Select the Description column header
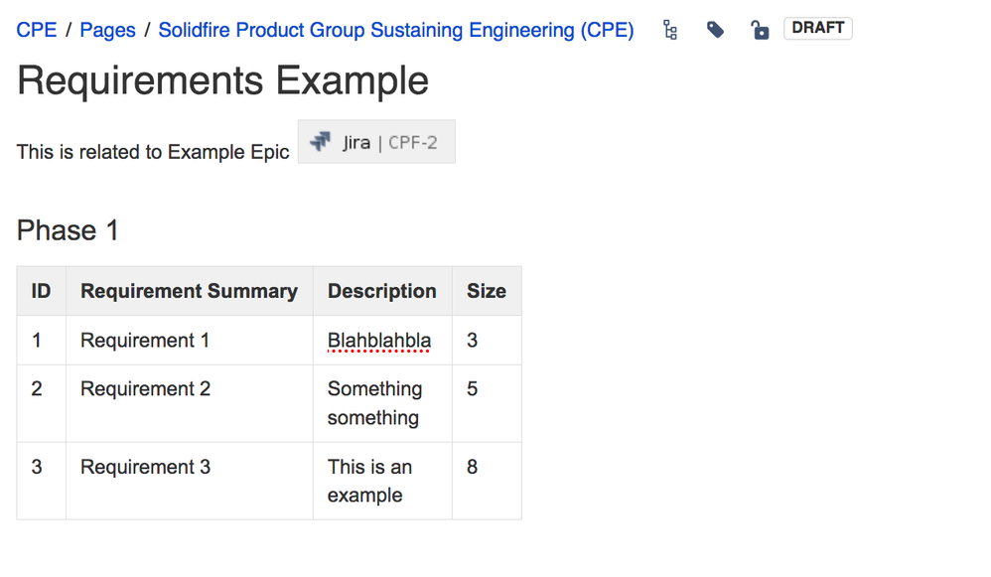Viewport: 991px width, 577px height. tap(381, 291)
